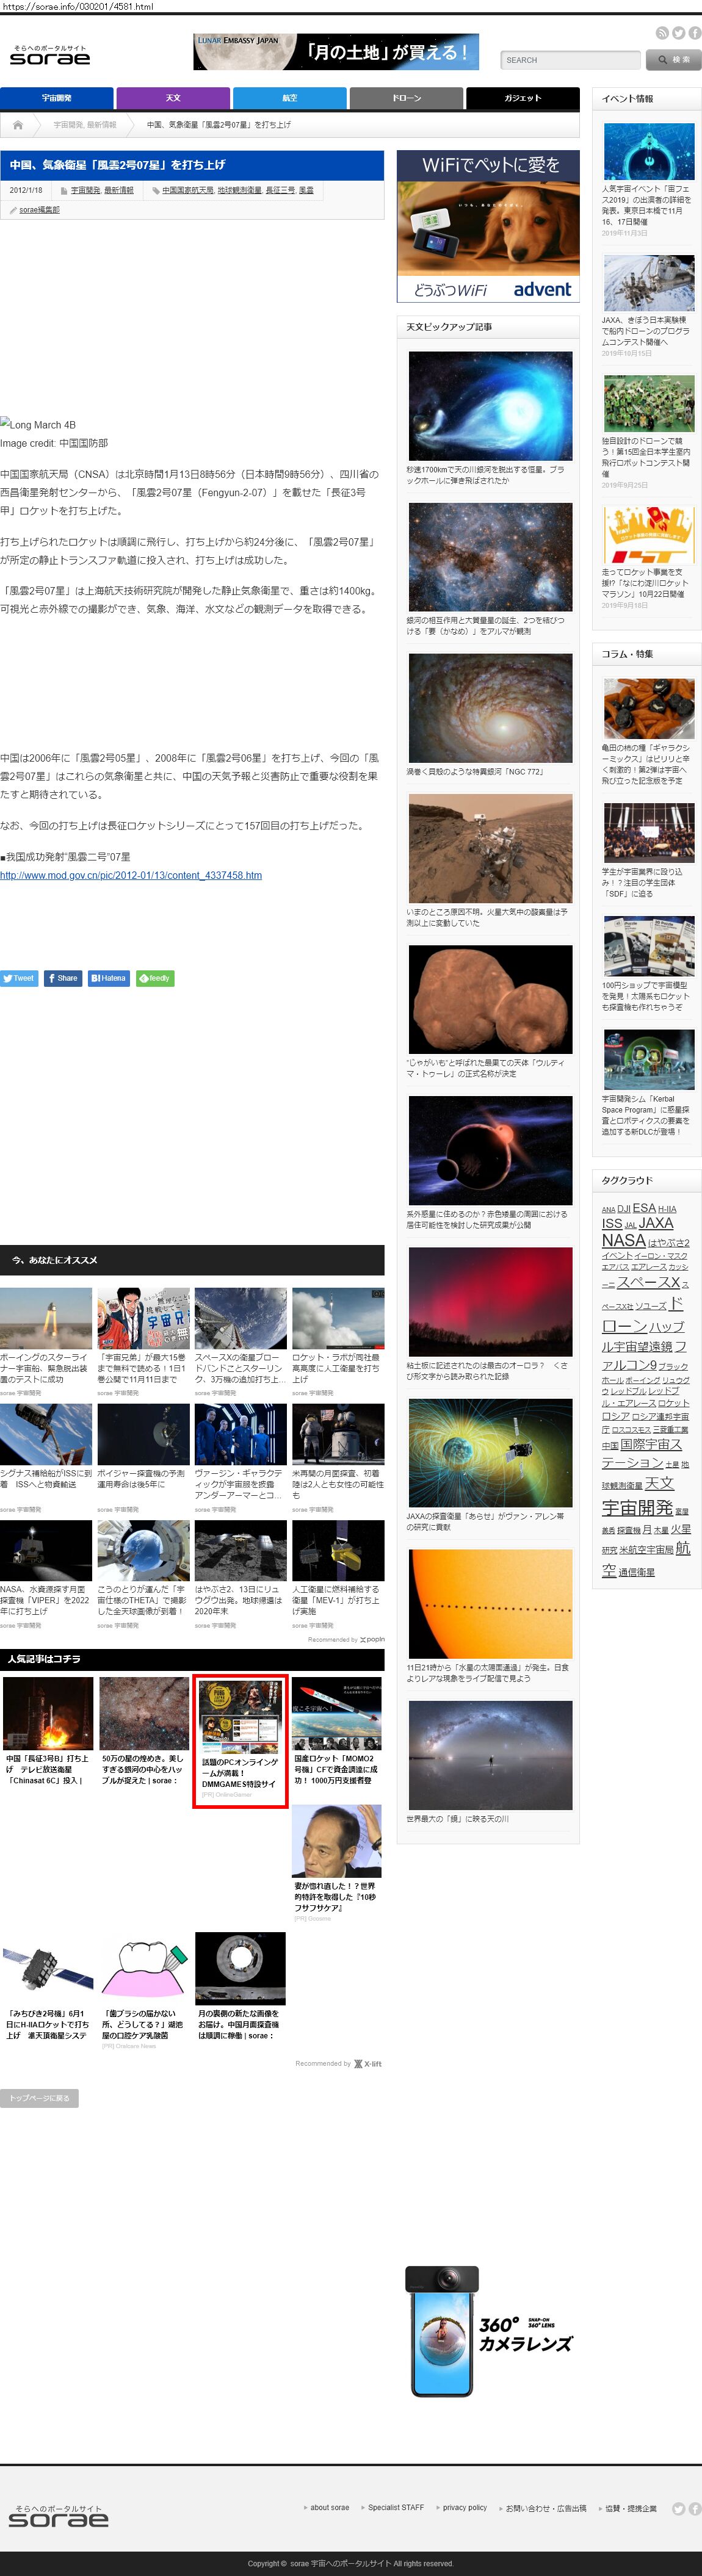
Task: Share article via Tweet button
Action: 19,978
